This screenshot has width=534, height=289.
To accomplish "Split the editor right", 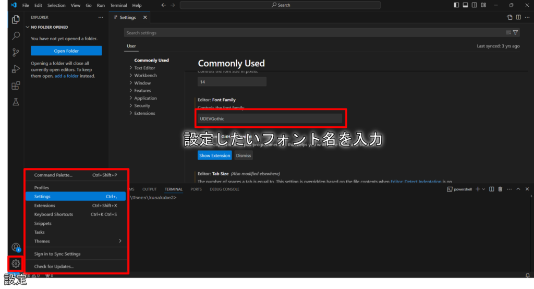I will (x=518, y=17).
